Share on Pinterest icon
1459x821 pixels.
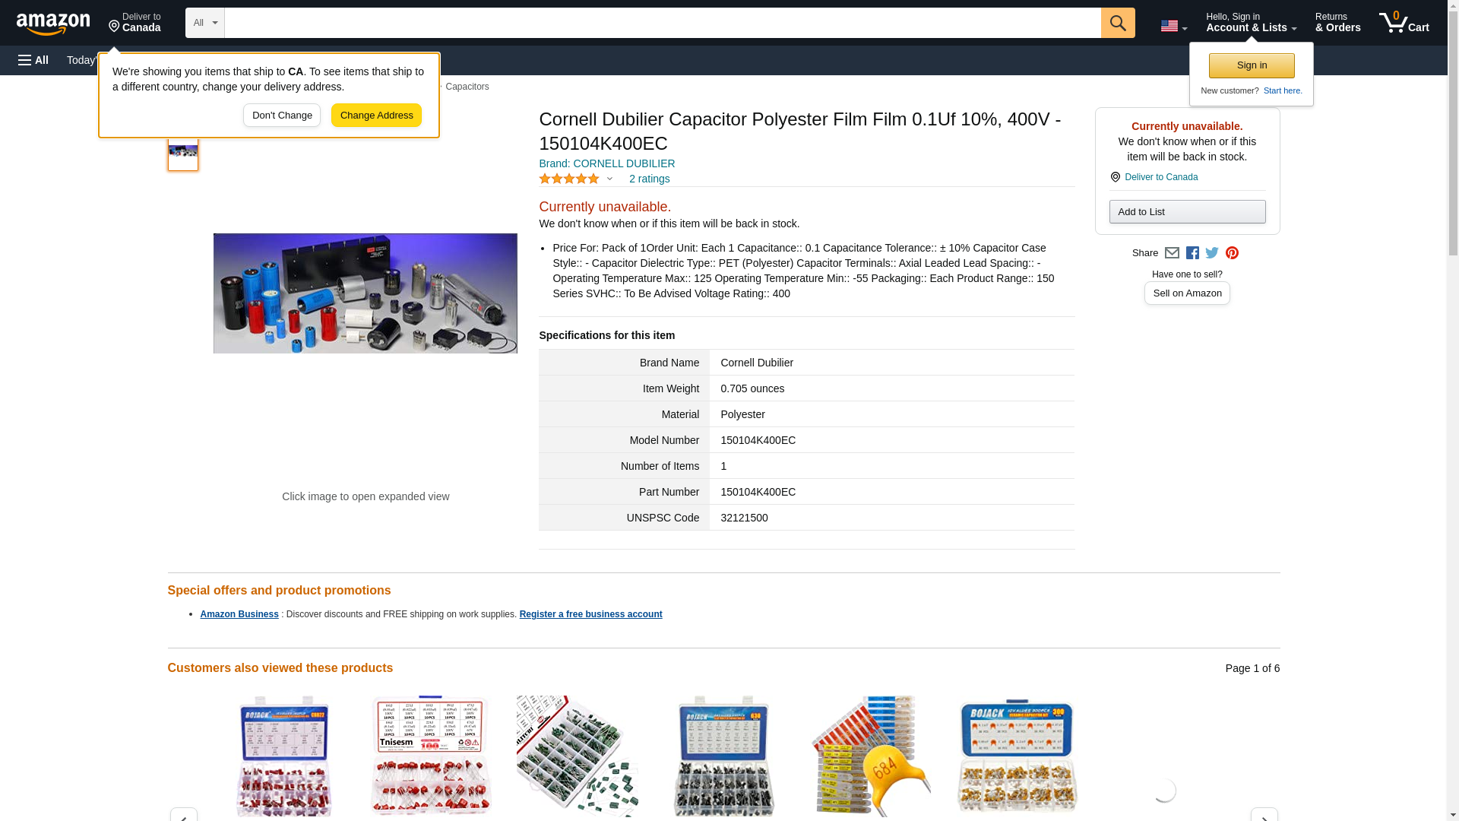(x=1232, y=253)
